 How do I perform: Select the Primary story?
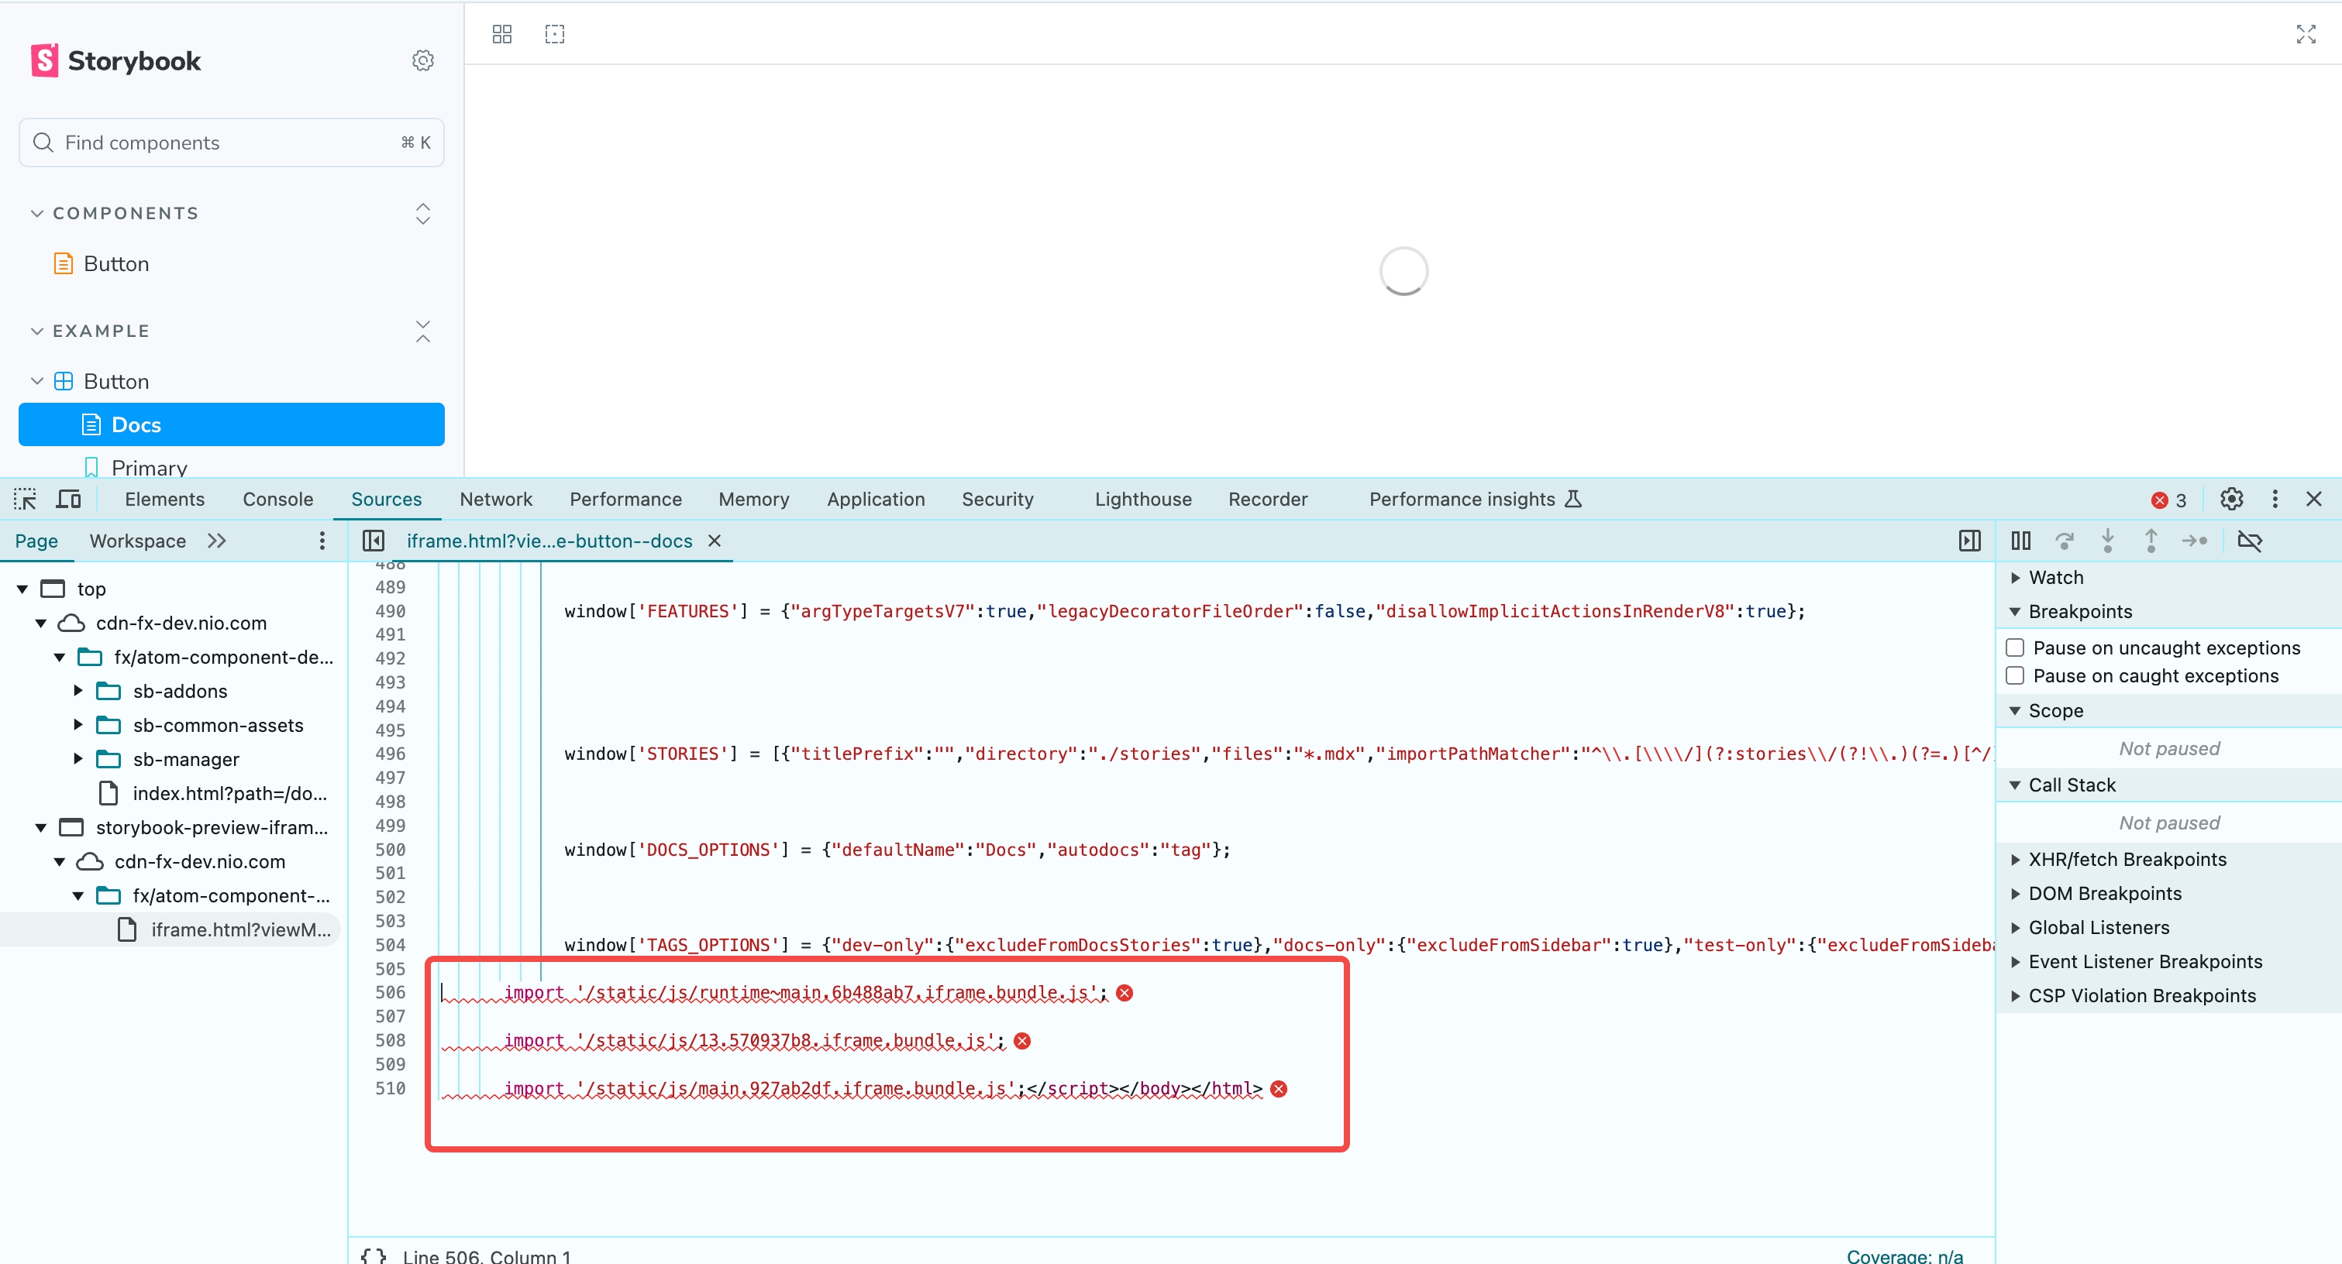(x=149, y=467)
